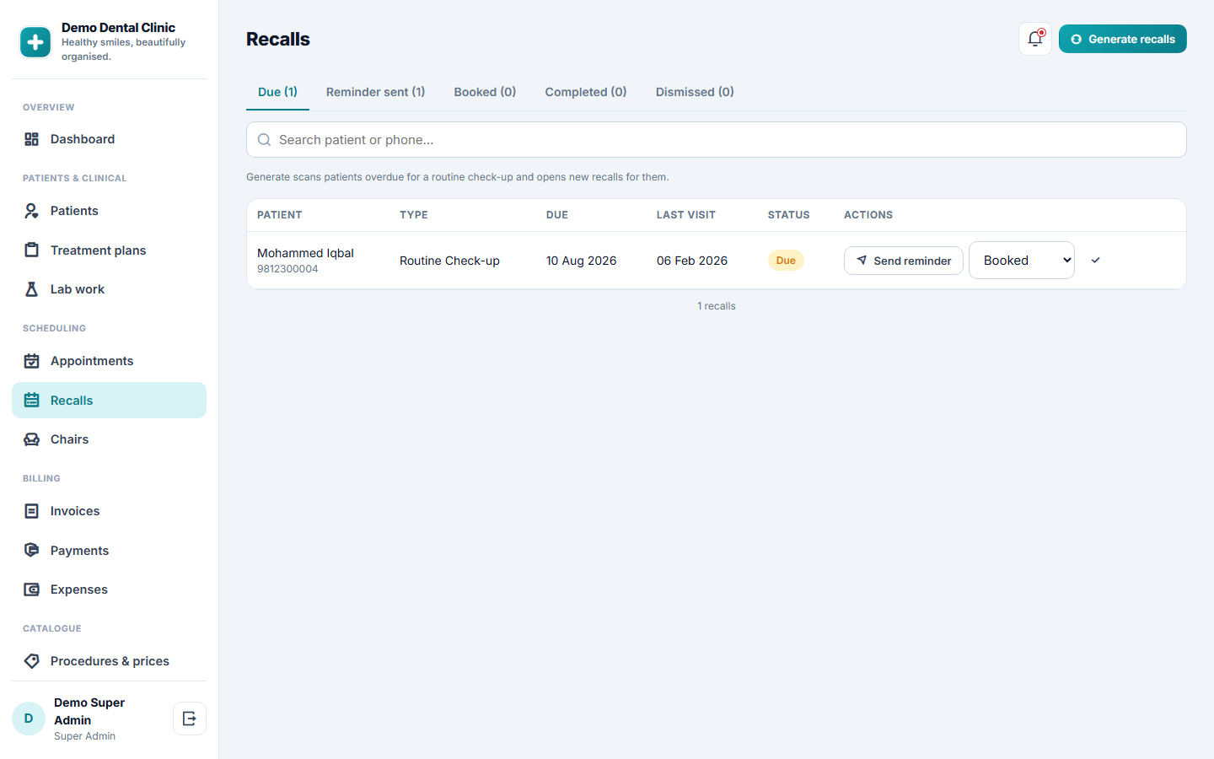Click patient name Mohammed Iqbal
The image size is (1214, 759).
coord(305,253)
